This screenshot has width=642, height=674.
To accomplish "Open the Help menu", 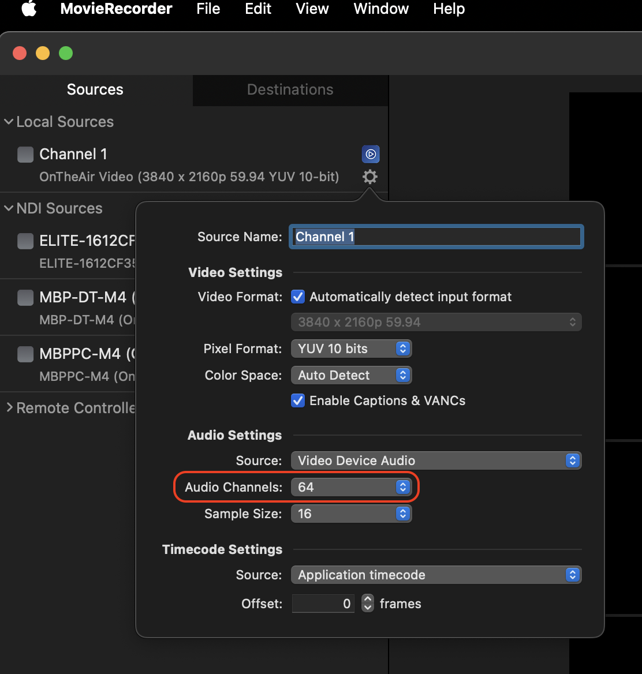I will [449, 9].
